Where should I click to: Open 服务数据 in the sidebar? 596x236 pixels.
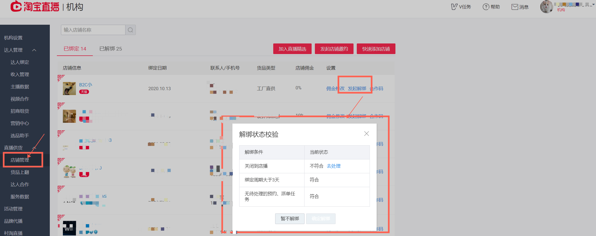20,197
